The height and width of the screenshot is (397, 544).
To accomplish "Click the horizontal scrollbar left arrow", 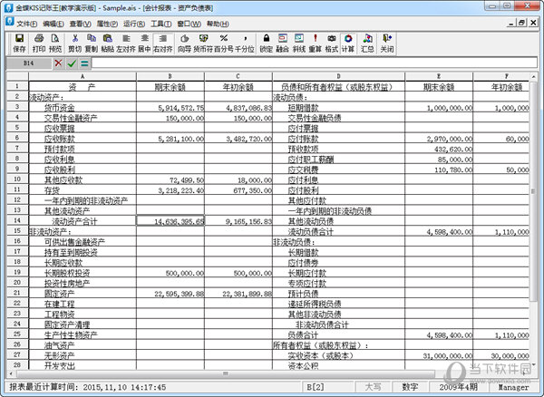I will 11,373.
